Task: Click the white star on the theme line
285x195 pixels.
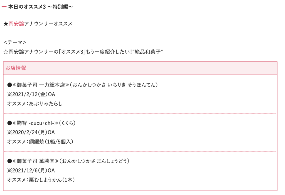Action: [6, 52]
